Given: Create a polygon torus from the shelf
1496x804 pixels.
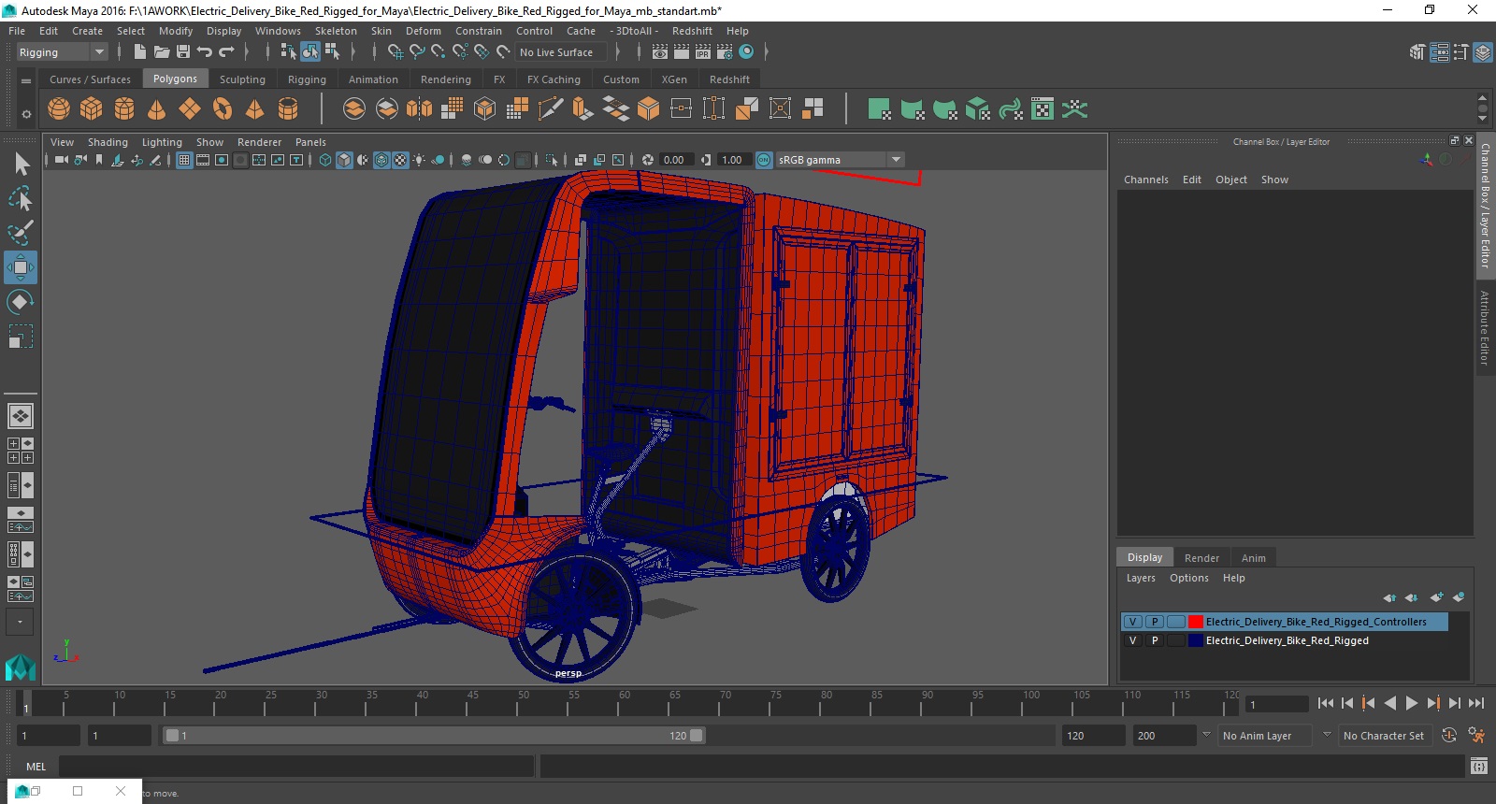Looking at the screenshot, I should [x=223, y=109].
